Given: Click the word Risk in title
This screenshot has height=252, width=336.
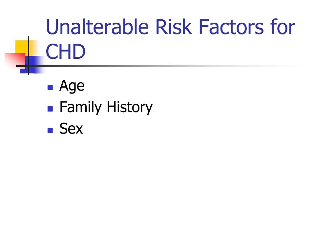Looking at the screenshot, I should [x=174, y=27].
